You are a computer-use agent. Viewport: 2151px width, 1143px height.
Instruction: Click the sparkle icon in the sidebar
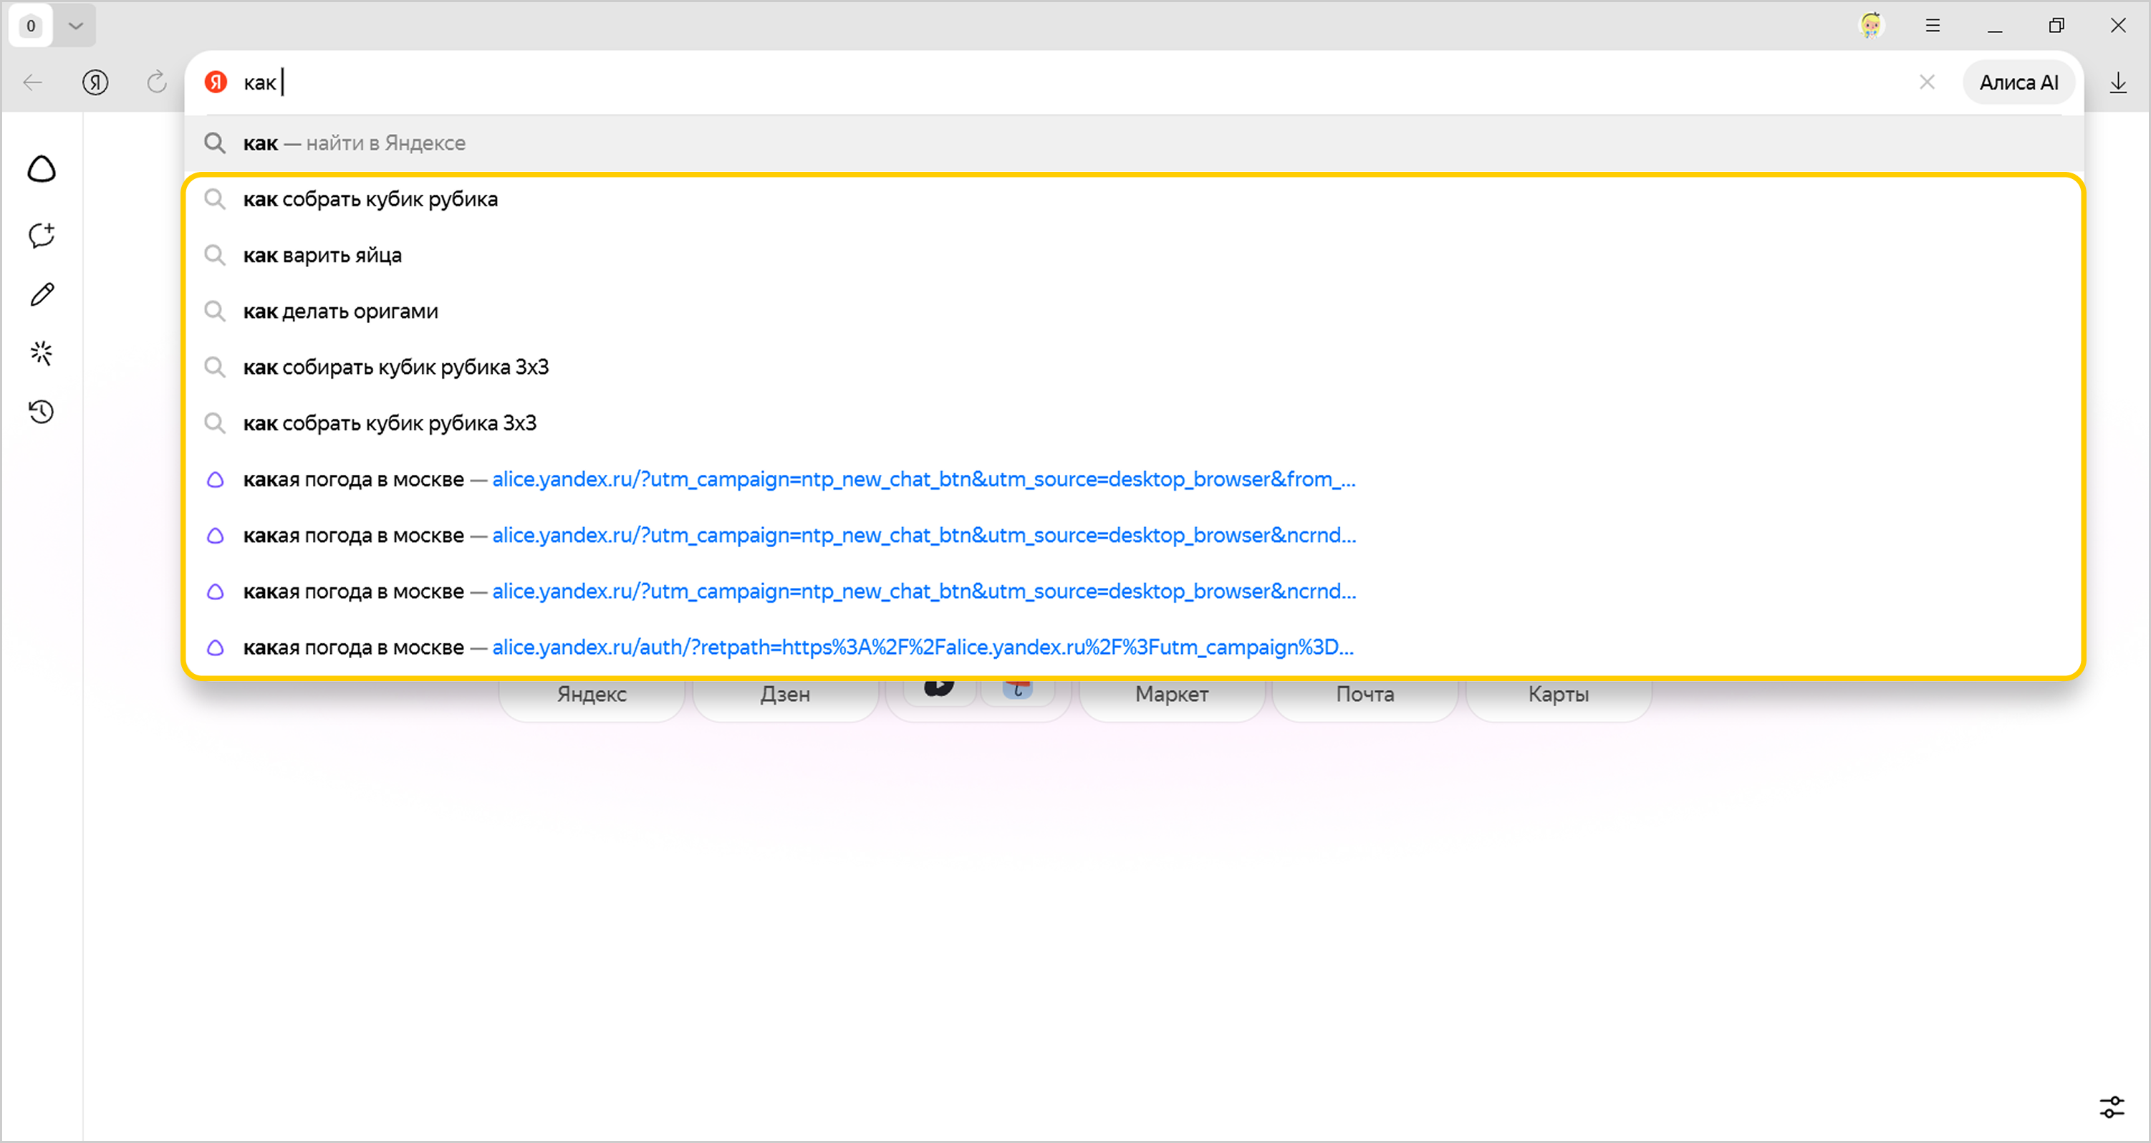(x=42, y=353)
